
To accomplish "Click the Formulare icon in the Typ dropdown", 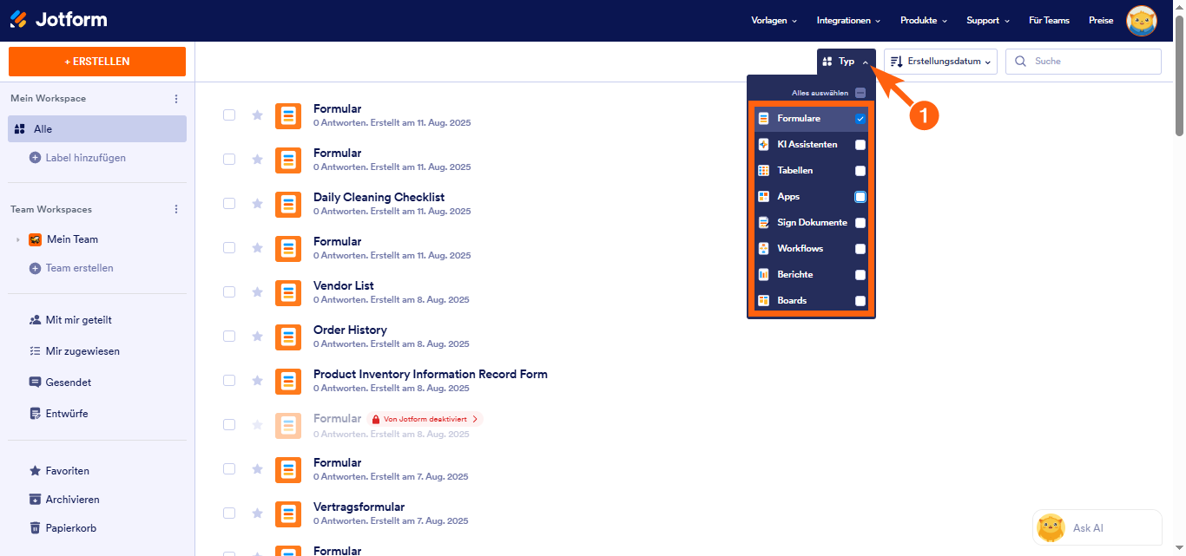I will click(x=764, y=119).
